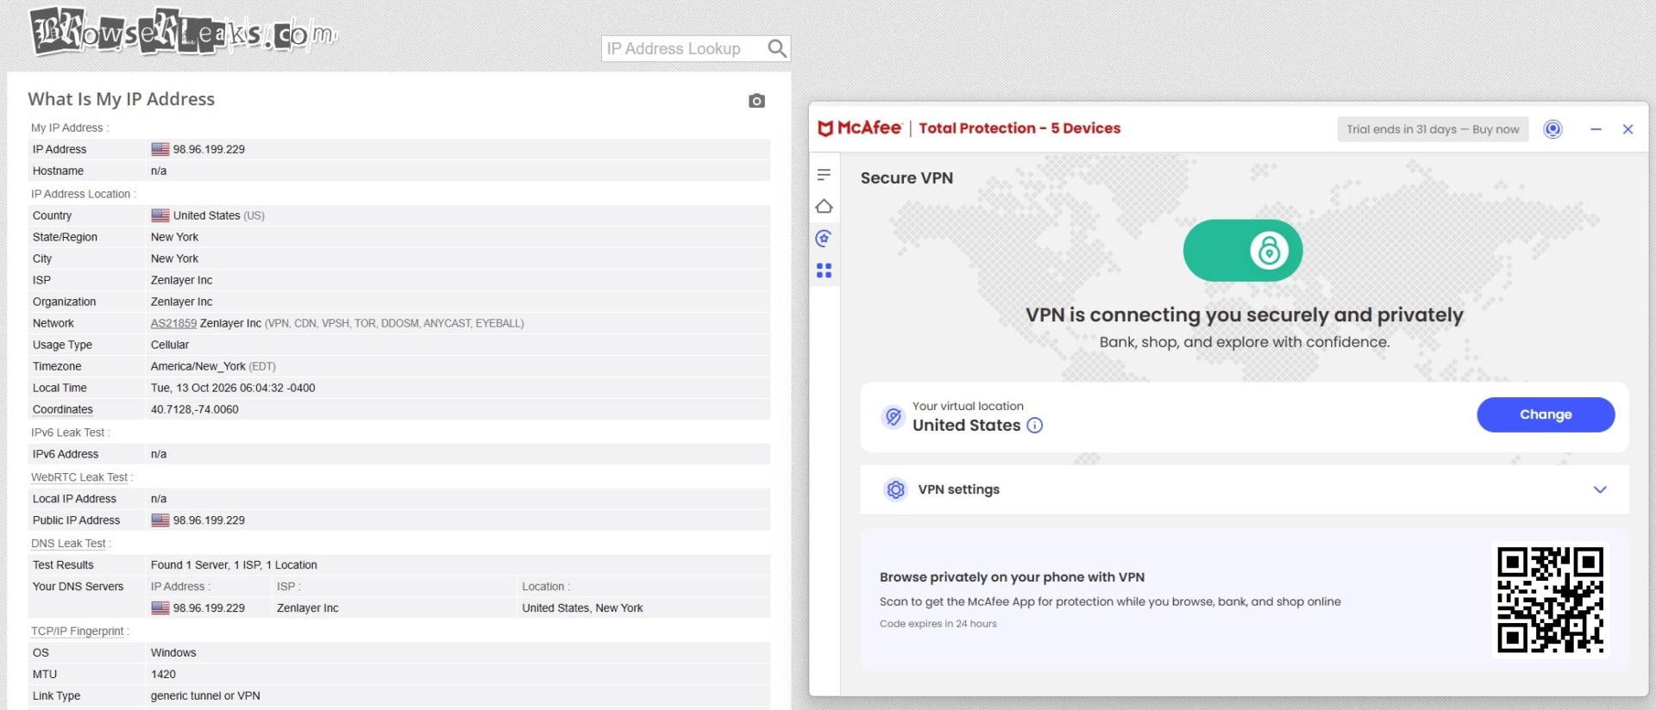Click into the IP Address Lookup field
1656x710 pixels.
point(683,48)
